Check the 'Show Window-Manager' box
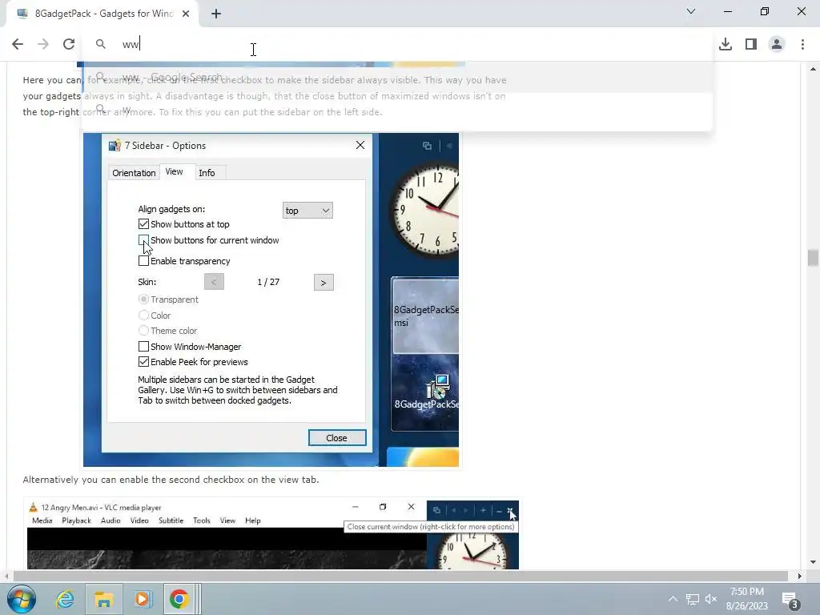Viewport: 820px width, 615px height. tap(143, 346)
